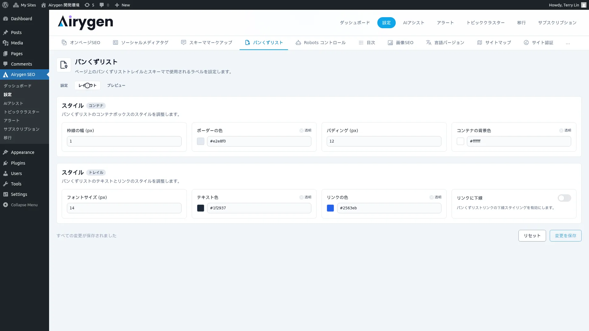Set コンテナの背景色 to 透明
The width and height of the screenshot is (589, 331).
tap(565, 131)
